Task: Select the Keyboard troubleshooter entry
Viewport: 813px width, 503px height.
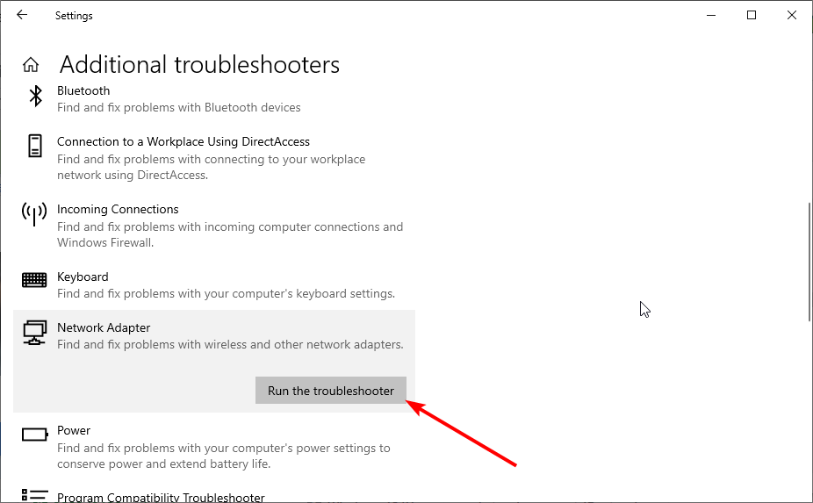Action: (x=214, y=284)
